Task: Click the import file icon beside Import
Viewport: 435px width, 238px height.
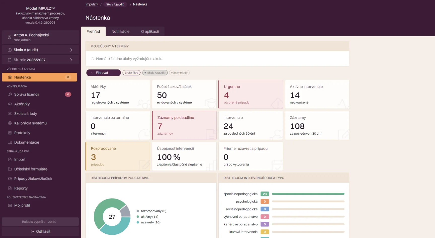Action: 10,160
